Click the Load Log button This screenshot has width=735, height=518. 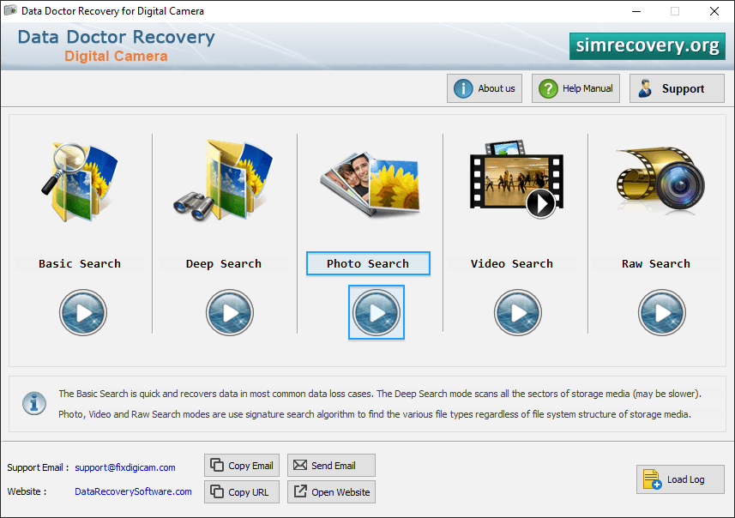[x=680, y=479]
